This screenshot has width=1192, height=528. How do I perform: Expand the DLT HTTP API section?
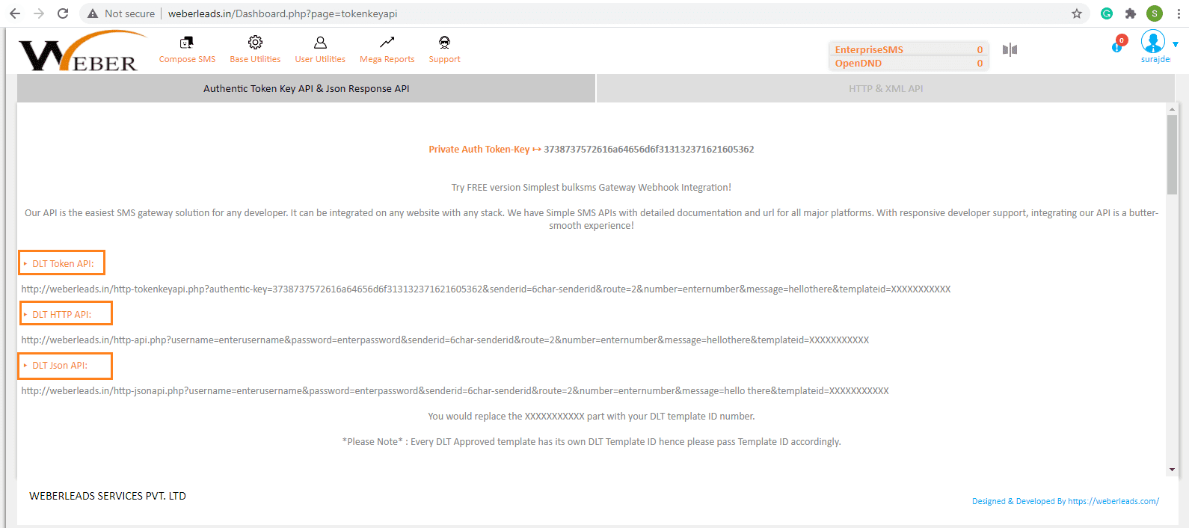pyautogui.click(x=66, y=314)
